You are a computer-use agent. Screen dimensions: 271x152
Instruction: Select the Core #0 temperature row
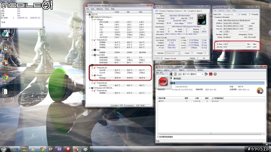click(x=119, y=70)
